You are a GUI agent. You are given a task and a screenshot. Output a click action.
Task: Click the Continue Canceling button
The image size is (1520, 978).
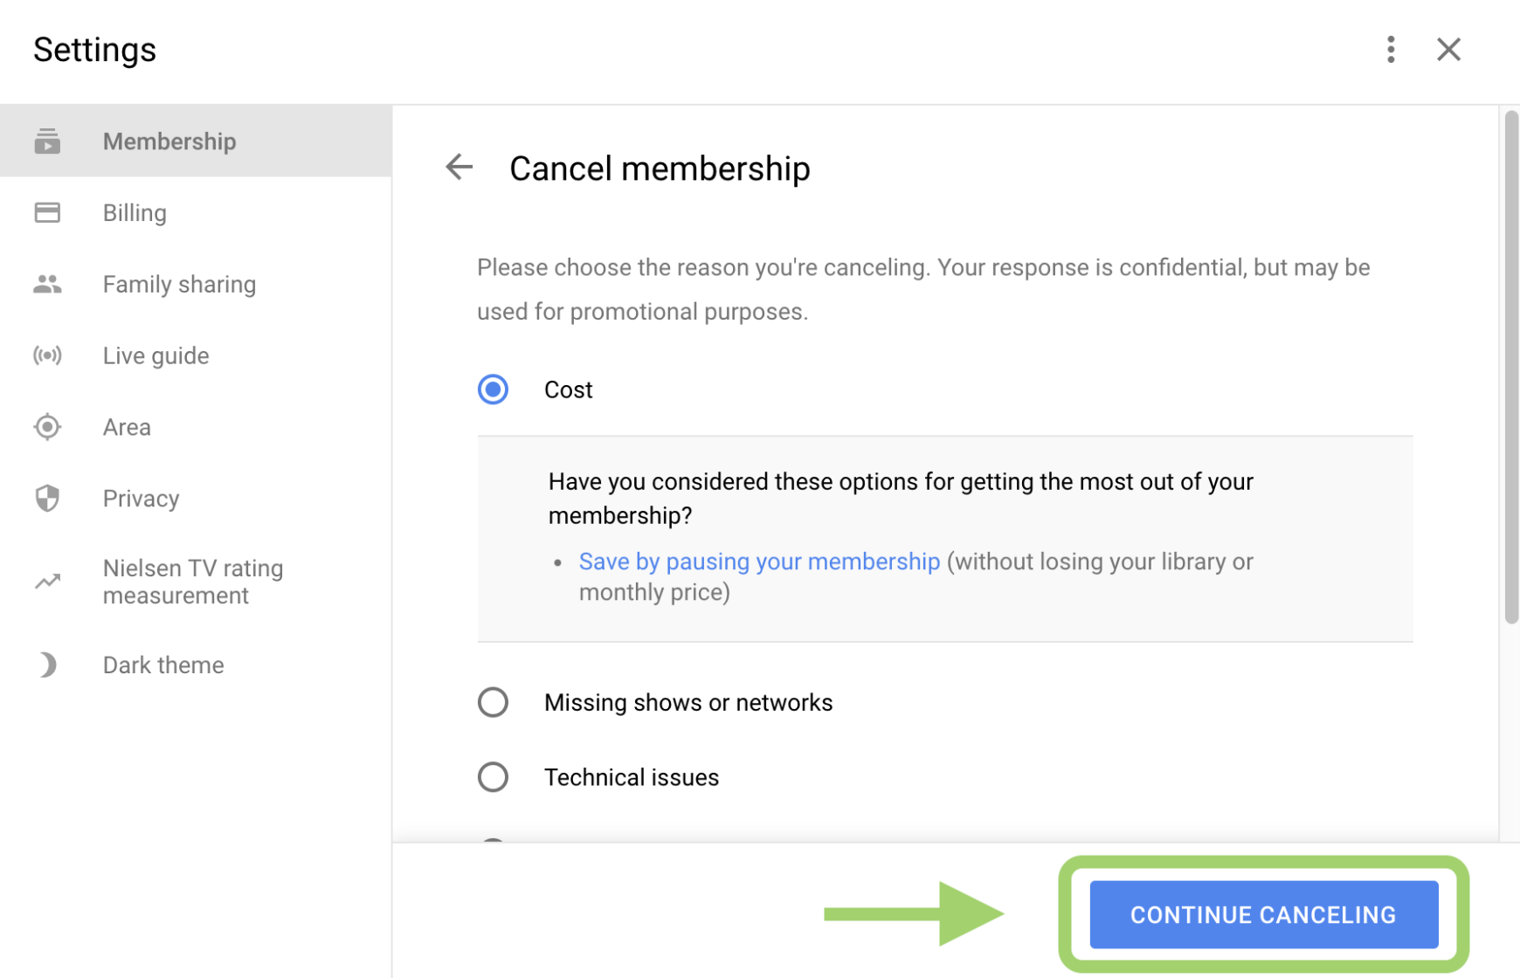pos(1262,914)
